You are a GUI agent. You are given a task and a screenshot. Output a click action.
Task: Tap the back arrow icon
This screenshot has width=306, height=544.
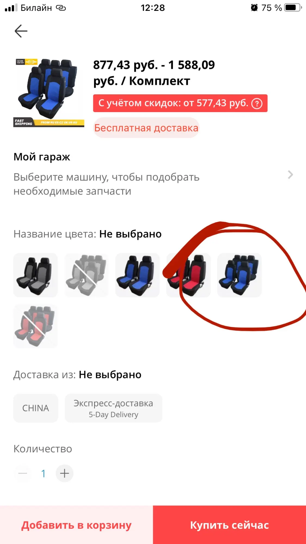point(21,31)
